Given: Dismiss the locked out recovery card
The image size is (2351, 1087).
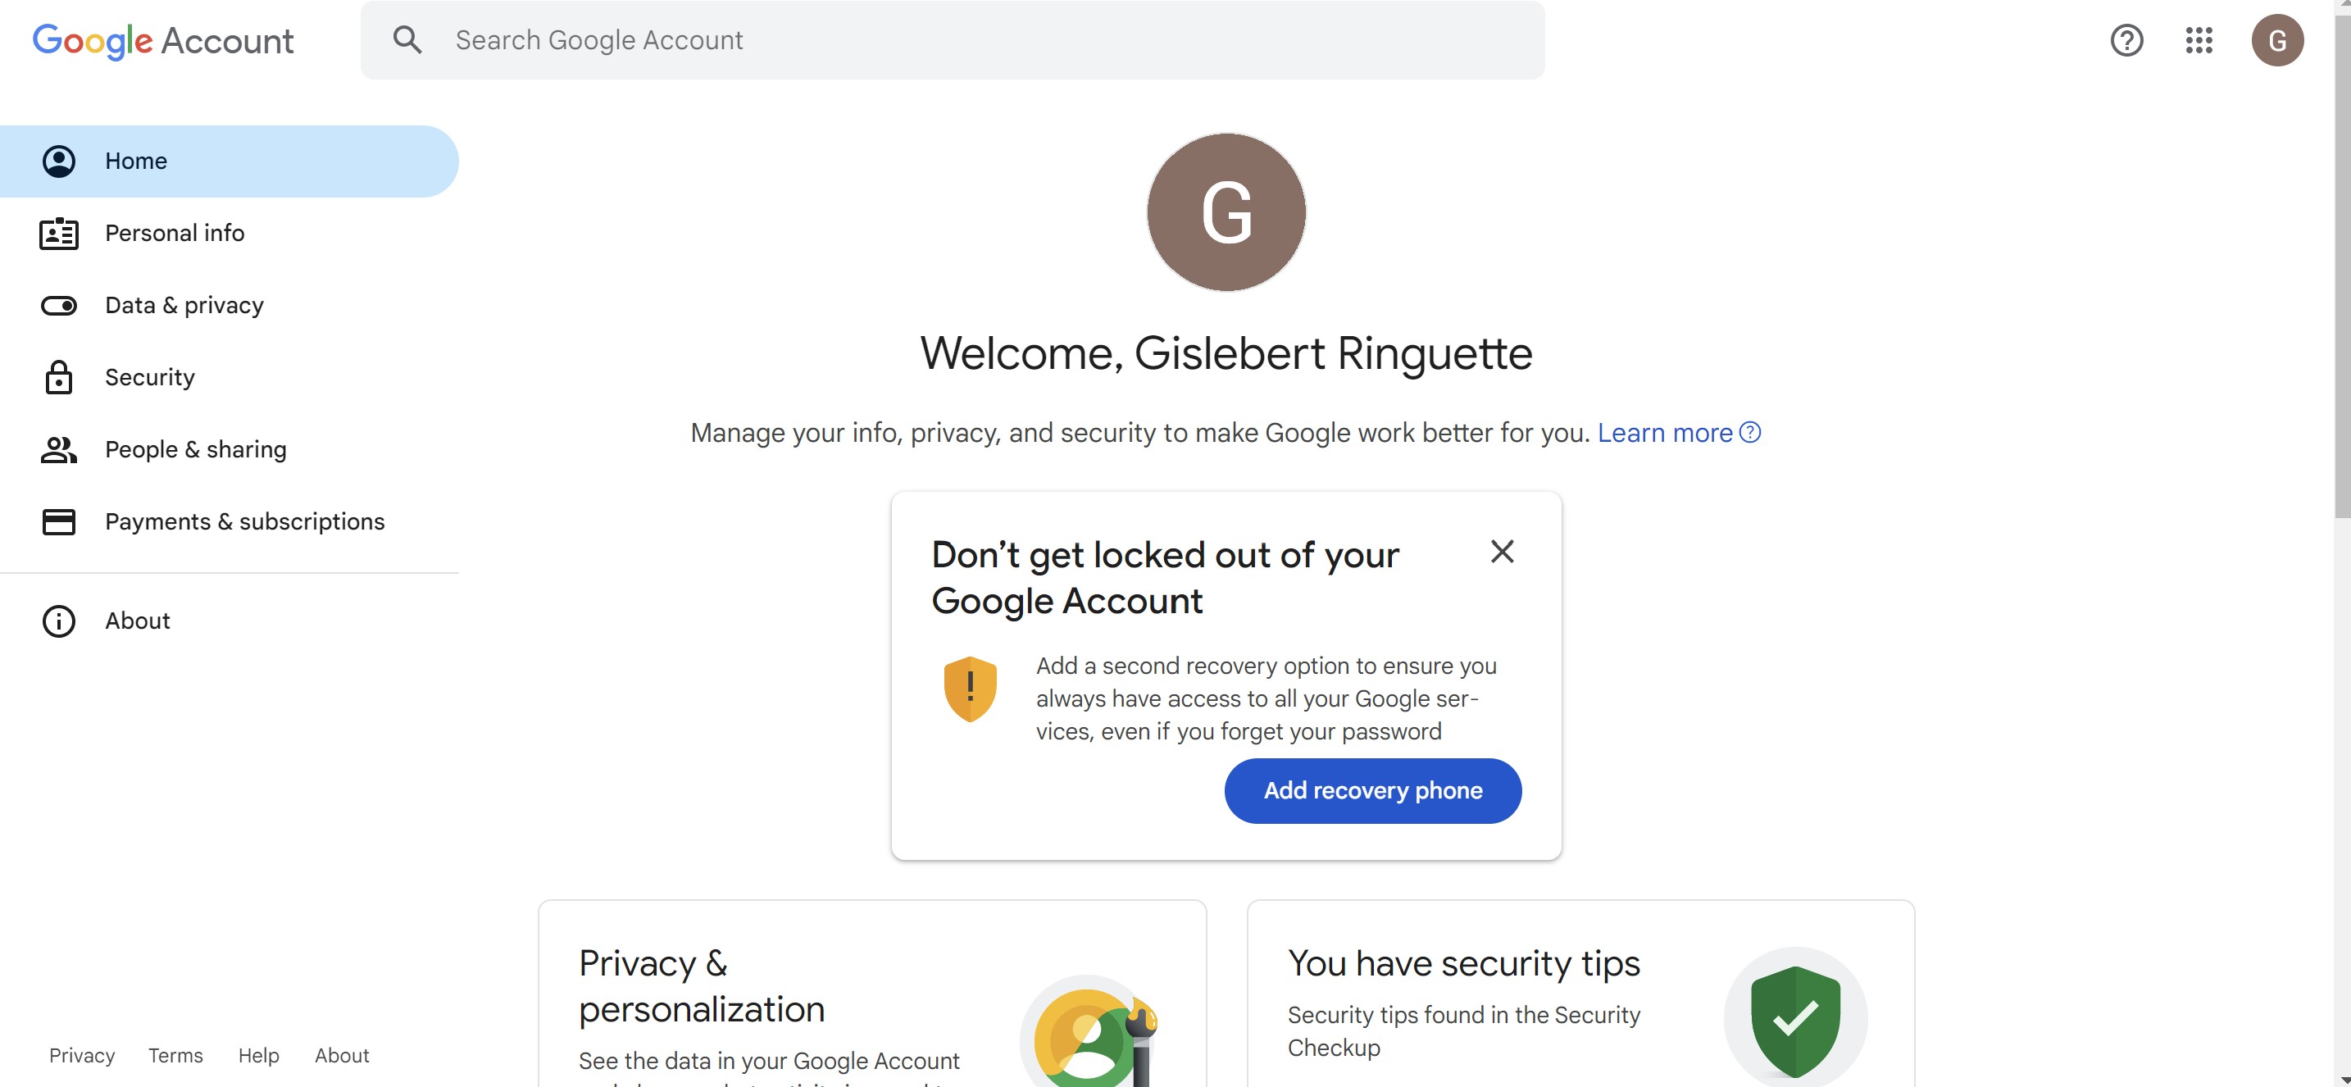Looking at the screenshot, I should click(1501, 553).
